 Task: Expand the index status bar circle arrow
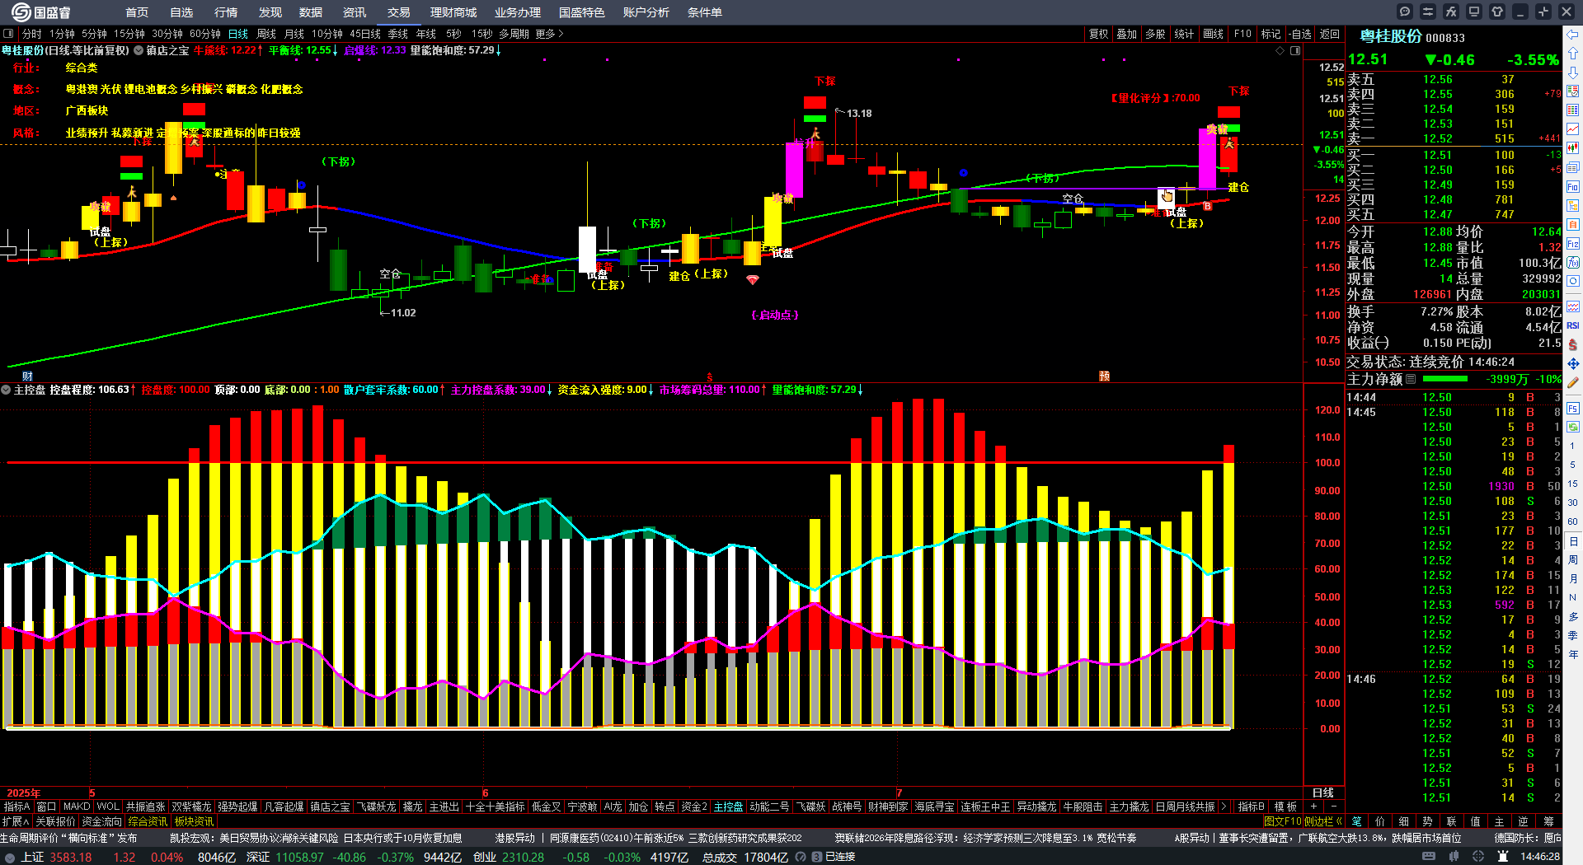click(x=10, y=858)
